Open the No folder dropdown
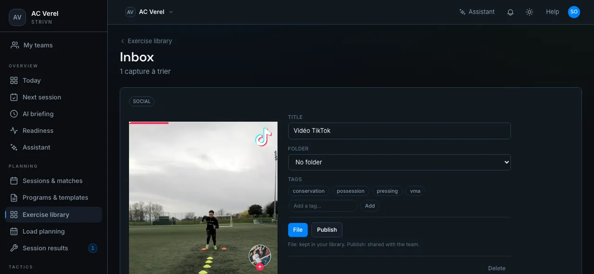The image size is (594, 274). click(x=399, y=162)
